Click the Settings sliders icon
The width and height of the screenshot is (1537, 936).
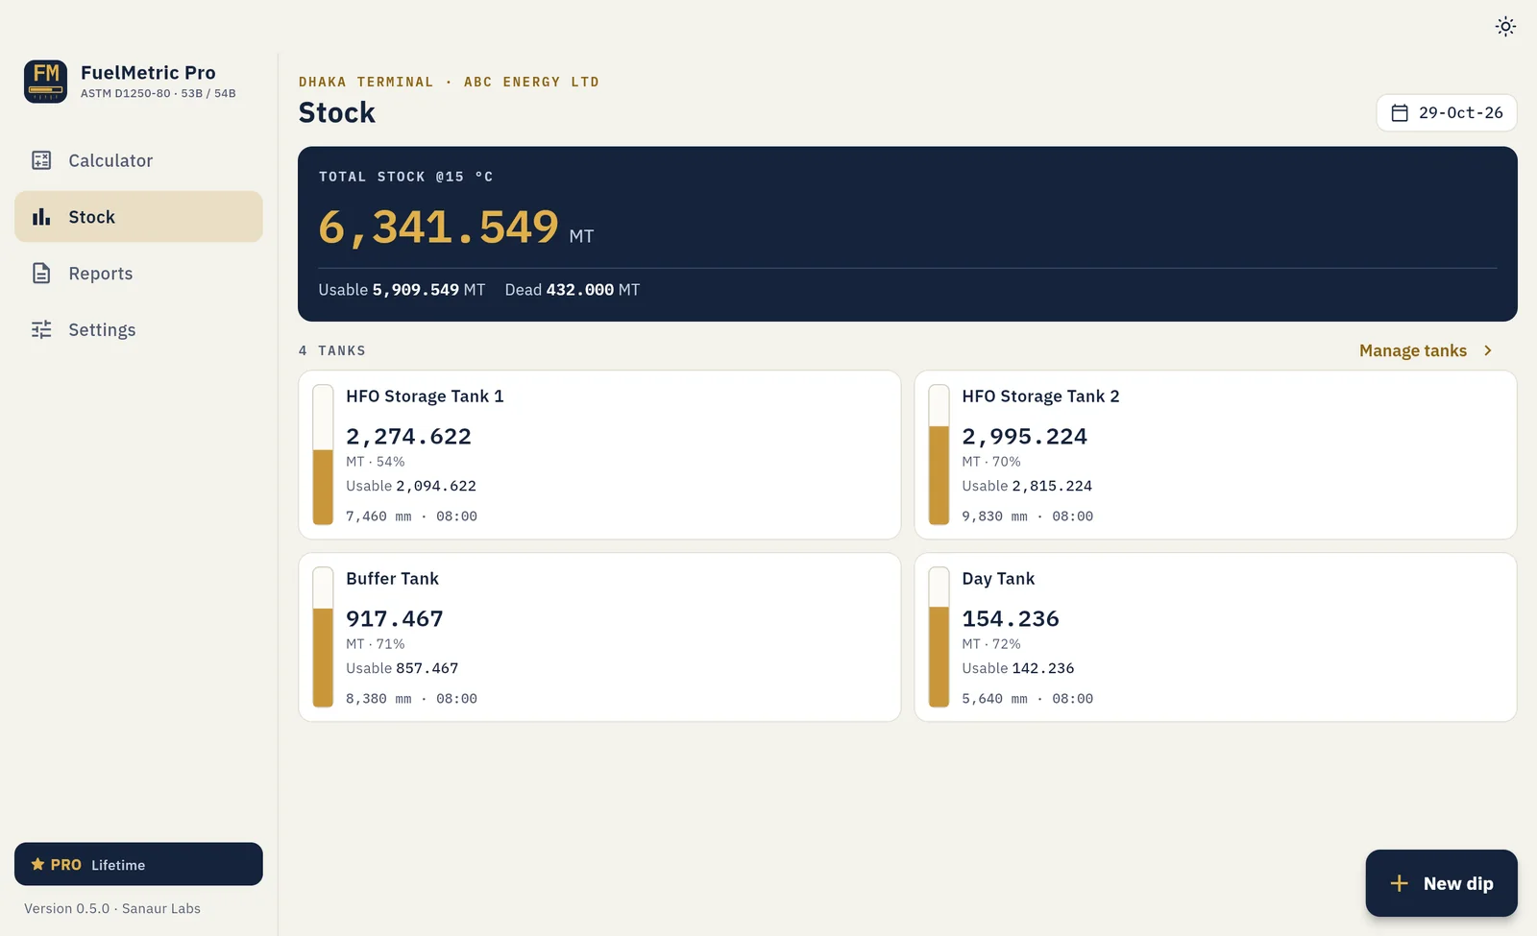[41, 330]
